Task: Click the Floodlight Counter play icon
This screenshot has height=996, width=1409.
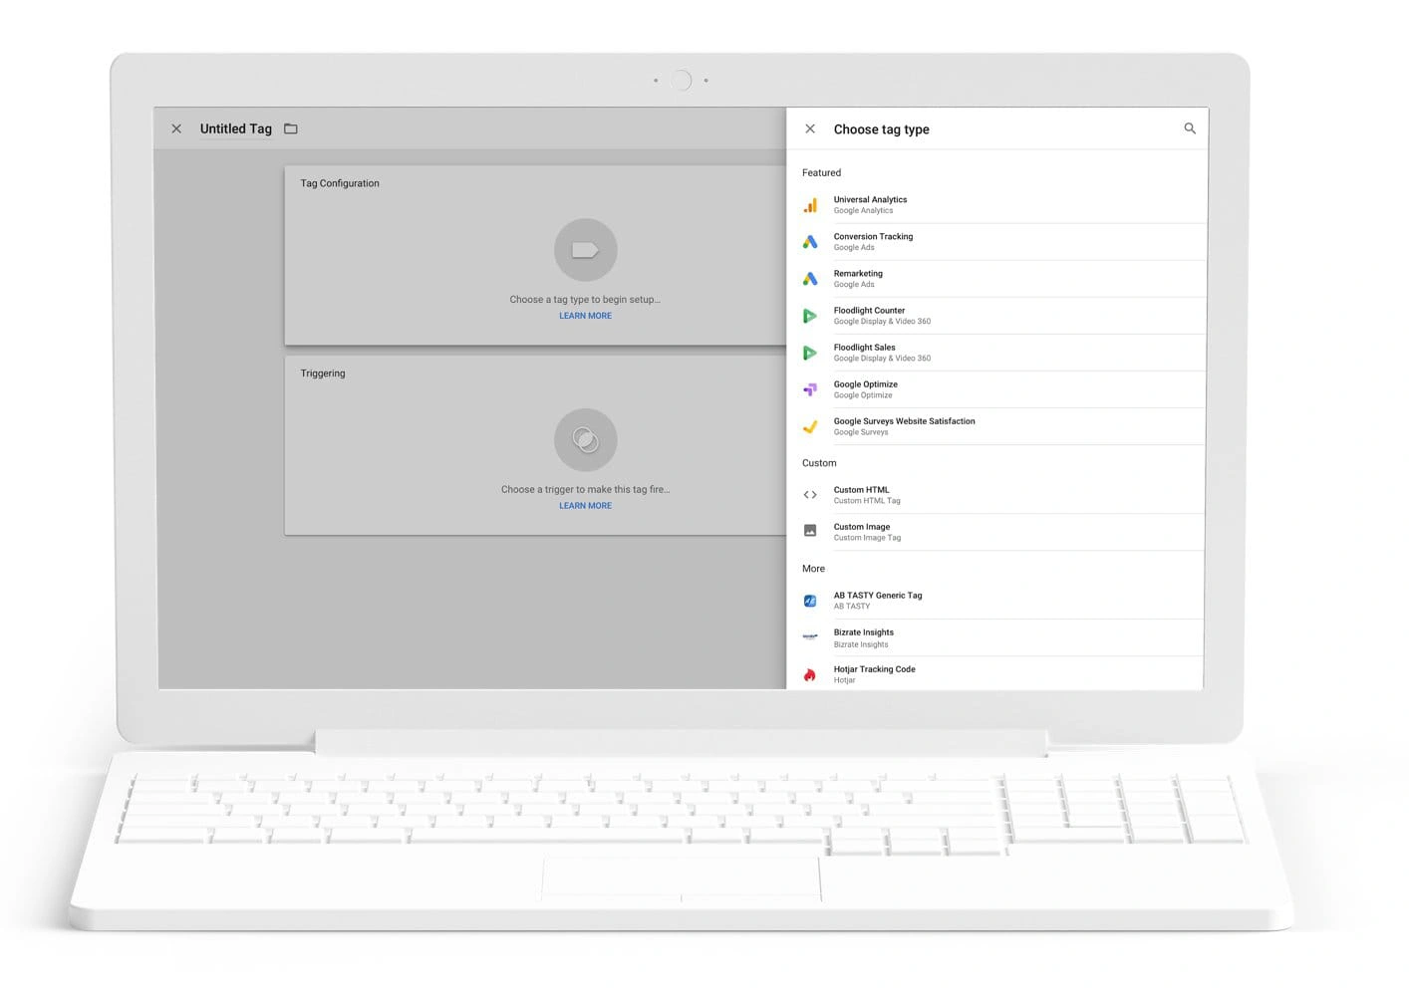Action: (x=810, y=316)
